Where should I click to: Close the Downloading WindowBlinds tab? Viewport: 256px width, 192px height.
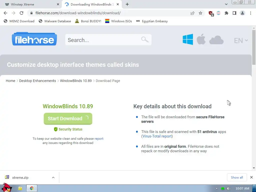click(x=118, y=4)
